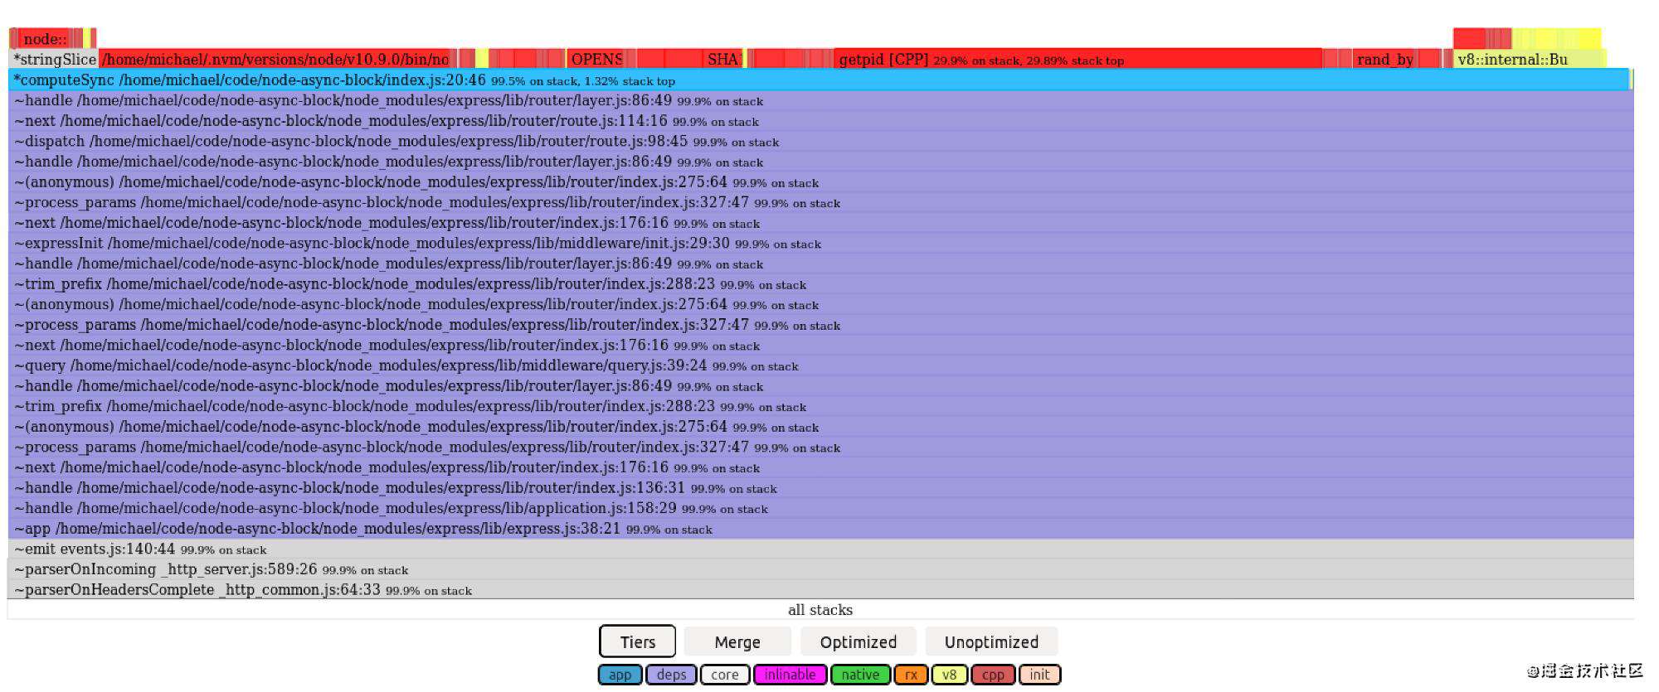Toggle the cpp legend tag
This screenshot has width=1659, height=692.
[x=993, y=675]
